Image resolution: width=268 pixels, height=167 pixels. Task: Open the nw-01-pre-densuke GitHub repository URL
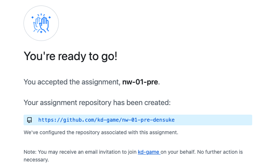click(106, 120)
